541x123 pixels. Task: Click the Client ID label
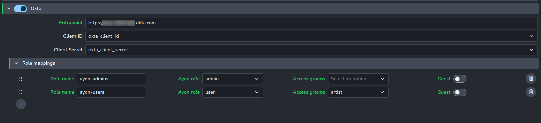tap(73, 36)
